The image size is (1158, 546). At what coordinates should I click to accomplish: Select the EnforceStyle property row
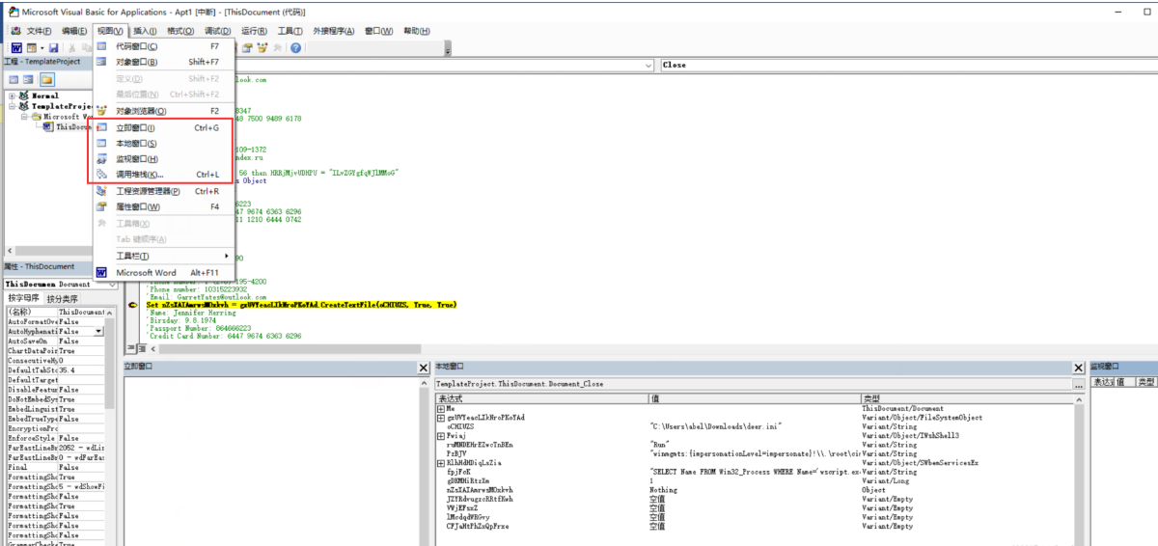[55, 437]
